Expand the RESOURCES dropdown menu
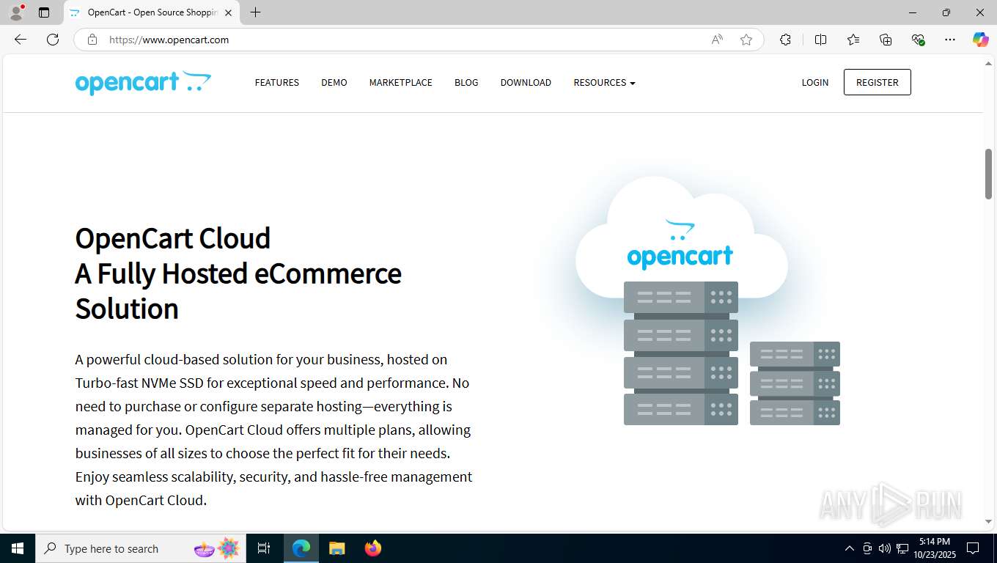Viewport: 997px width, 563px height. point(604,83)
